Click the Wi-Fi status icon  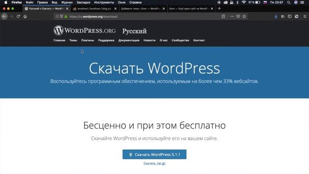[244, 2]
